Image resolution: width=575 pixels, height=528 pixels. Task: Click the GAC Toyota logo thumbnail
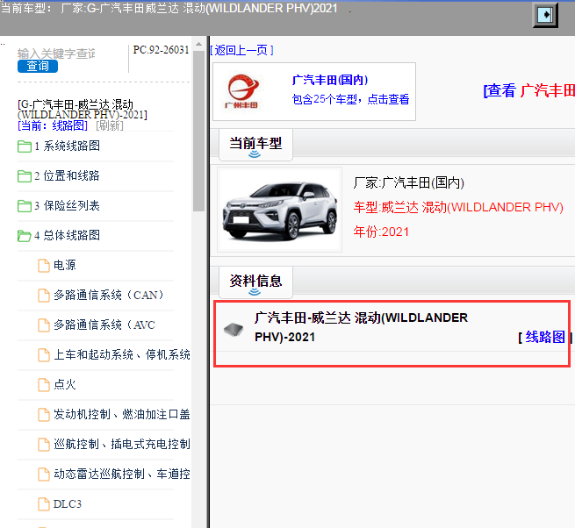pos(241,91)
